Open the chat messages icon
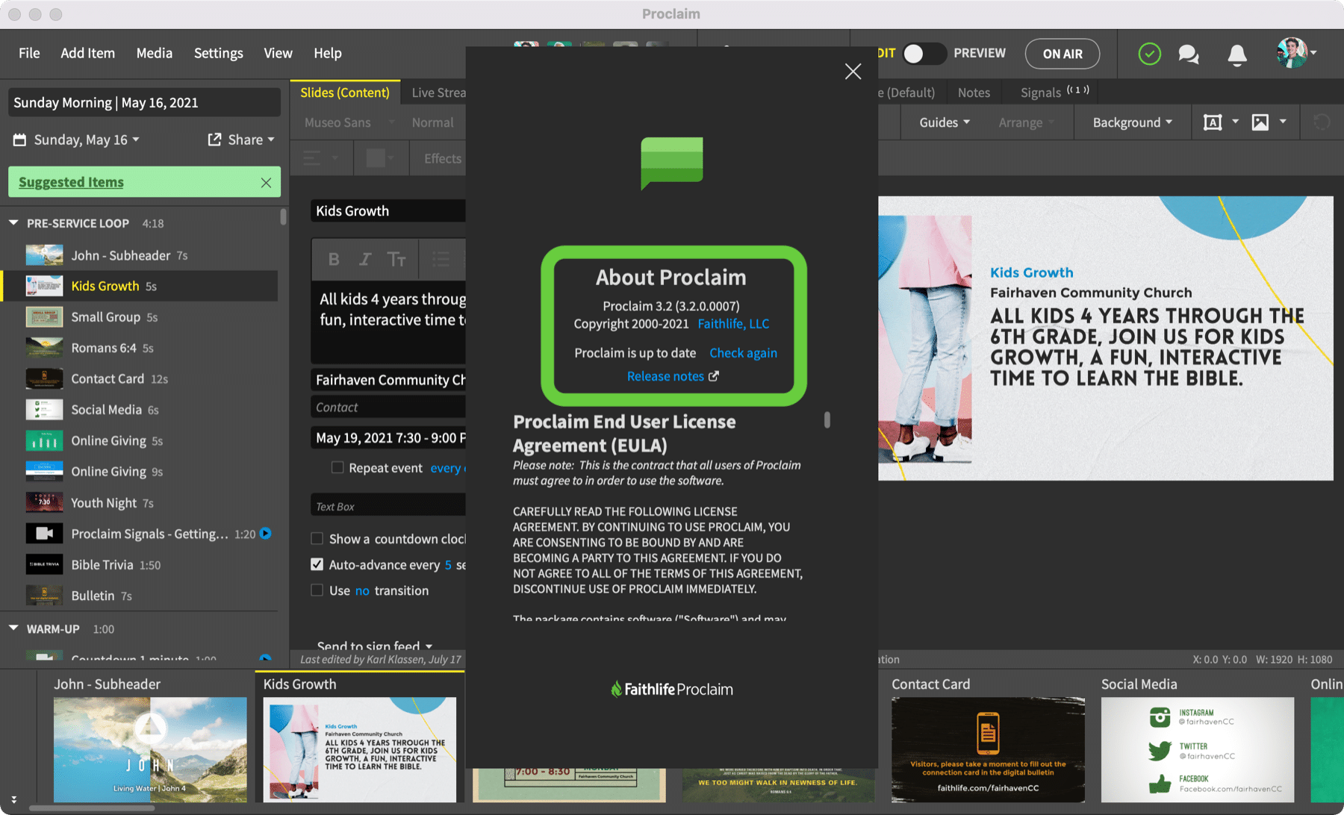This screenshot has width=1344, height=815. point(1189,54)
